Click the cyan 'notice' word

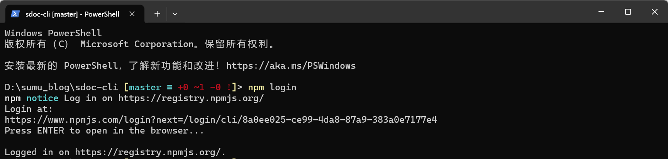(x=42, y=98)
